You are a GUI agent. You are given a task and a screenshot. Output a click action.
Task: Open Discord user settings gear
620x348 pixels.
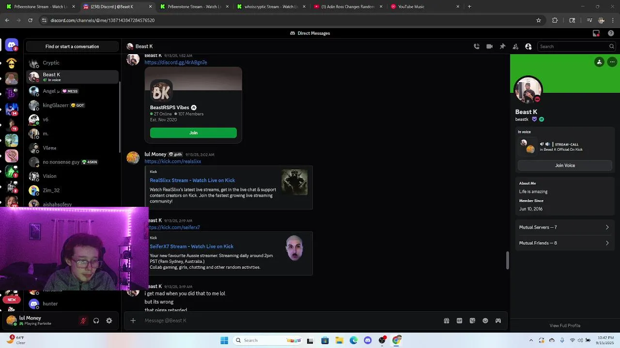[109, 320]
